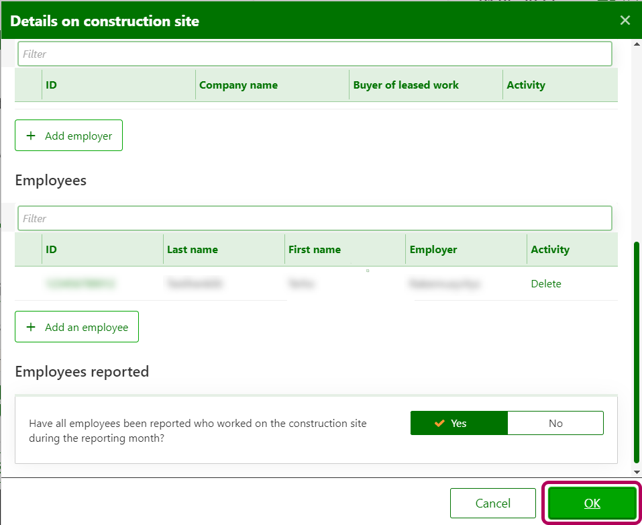The height and width of the screenshot is (525, 642).
Task: Delete the listed employee row
Action: 545,283
